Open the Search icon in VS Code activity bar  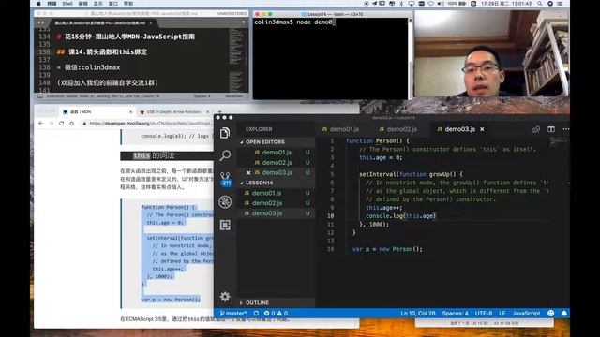[225, 155]
